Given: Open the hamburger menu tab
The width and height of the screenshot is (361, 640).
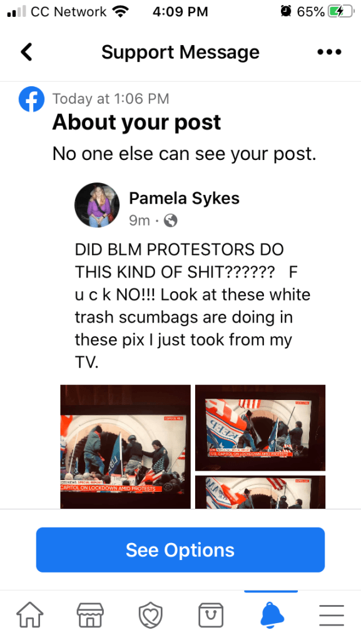Looking at the screenshot, I should (331, 615).
